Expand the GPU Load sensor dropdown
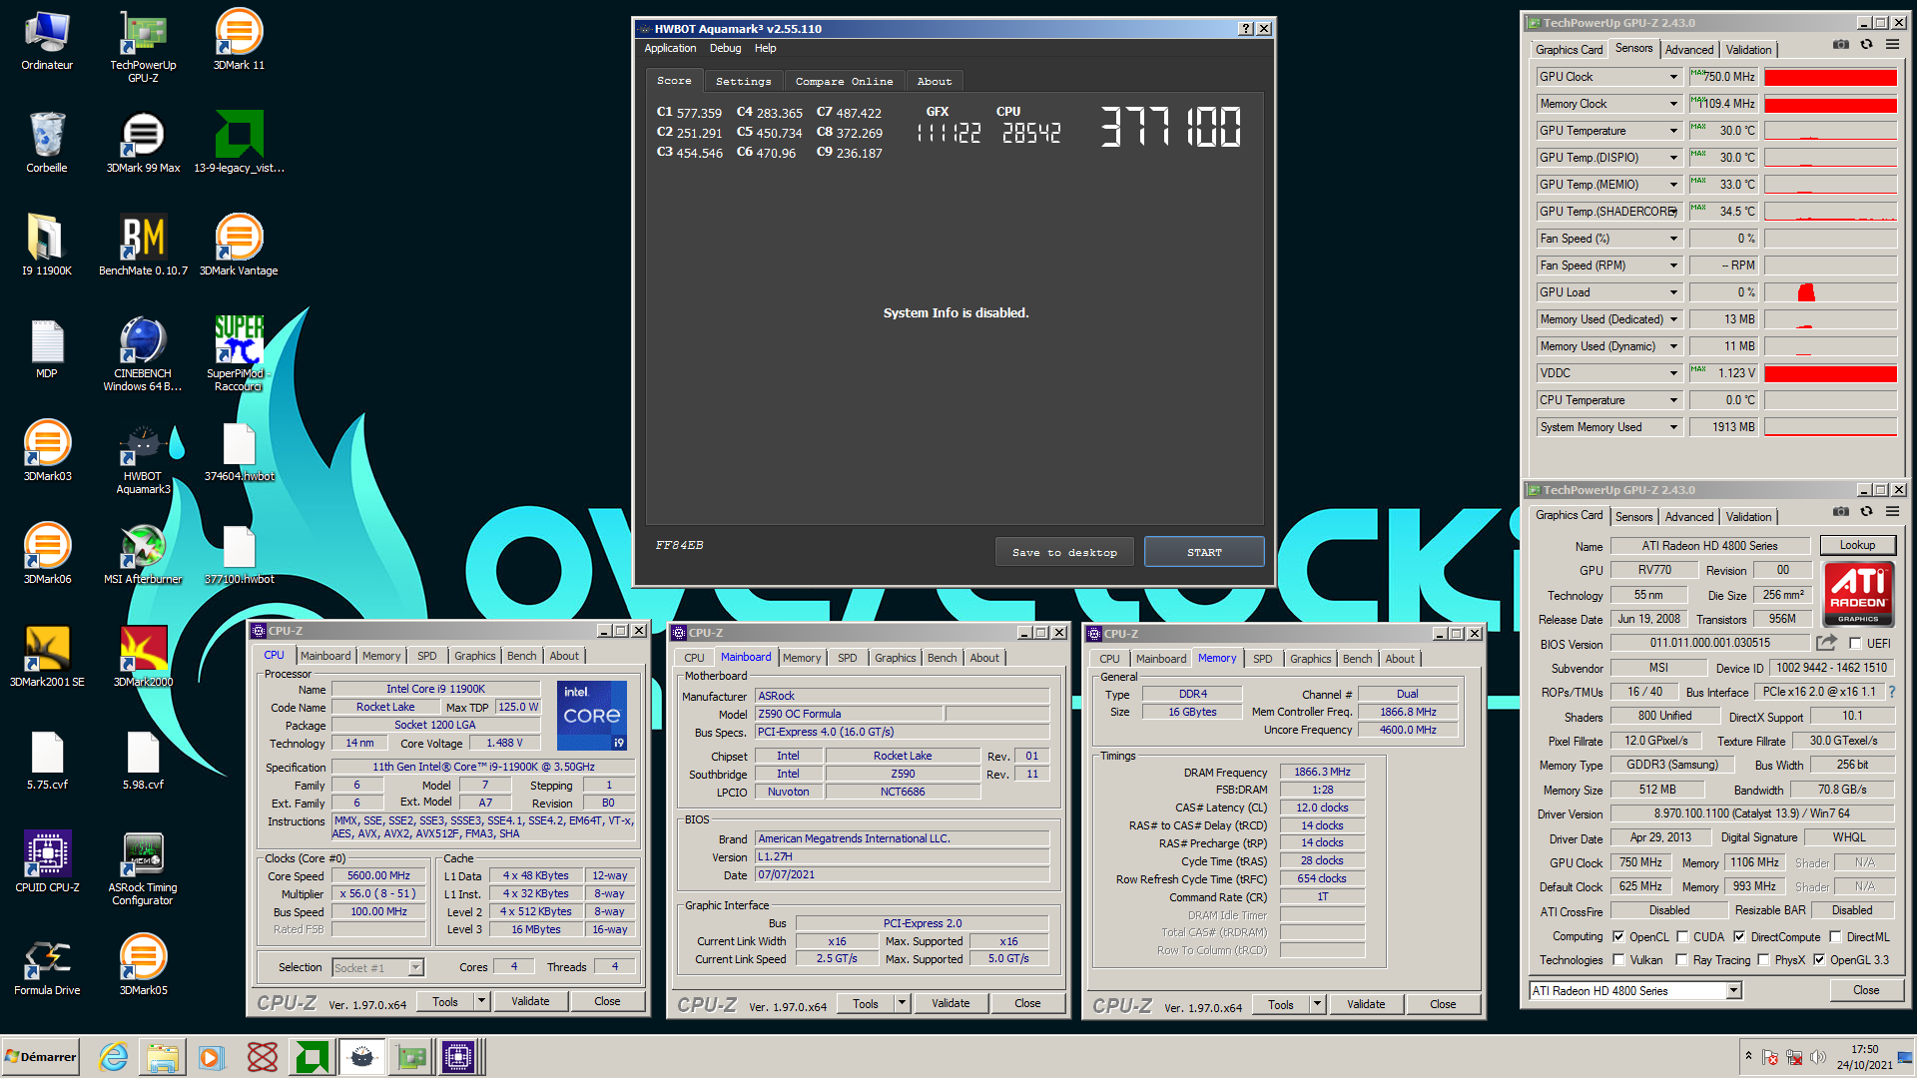 coord(1673,292)
